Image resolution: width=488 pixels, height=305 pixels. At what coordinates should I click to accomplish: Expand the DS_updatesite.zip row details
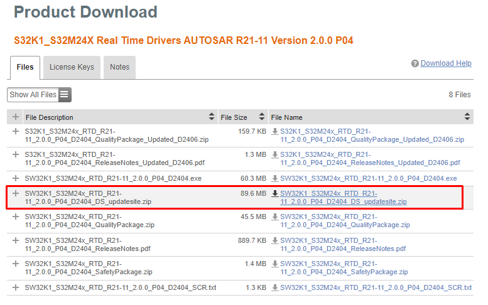pyautogui.click(x=16, y=193)
